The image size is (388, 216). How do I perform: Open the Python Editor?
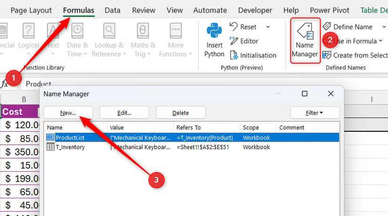234,41
